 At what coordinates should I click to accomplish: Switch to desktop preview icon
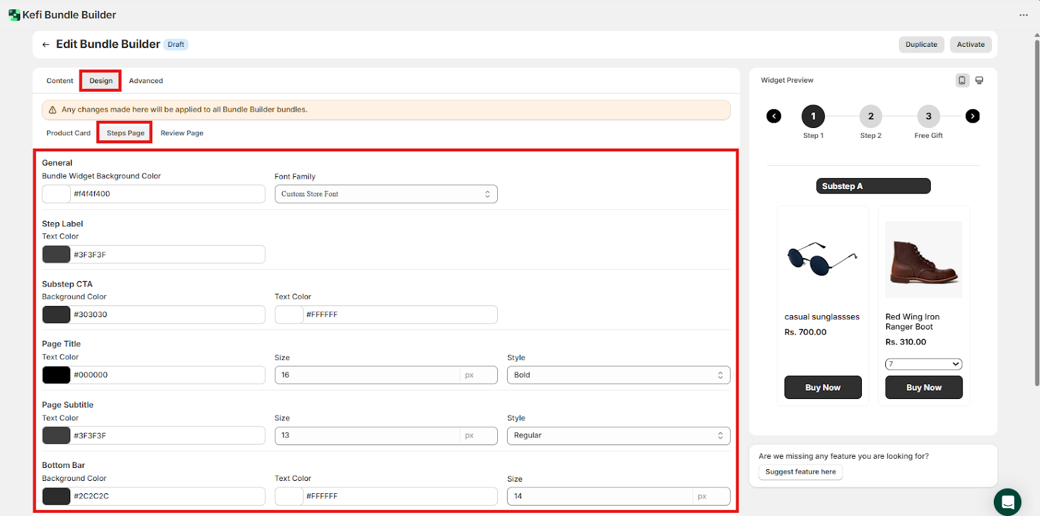pos(980,81)
